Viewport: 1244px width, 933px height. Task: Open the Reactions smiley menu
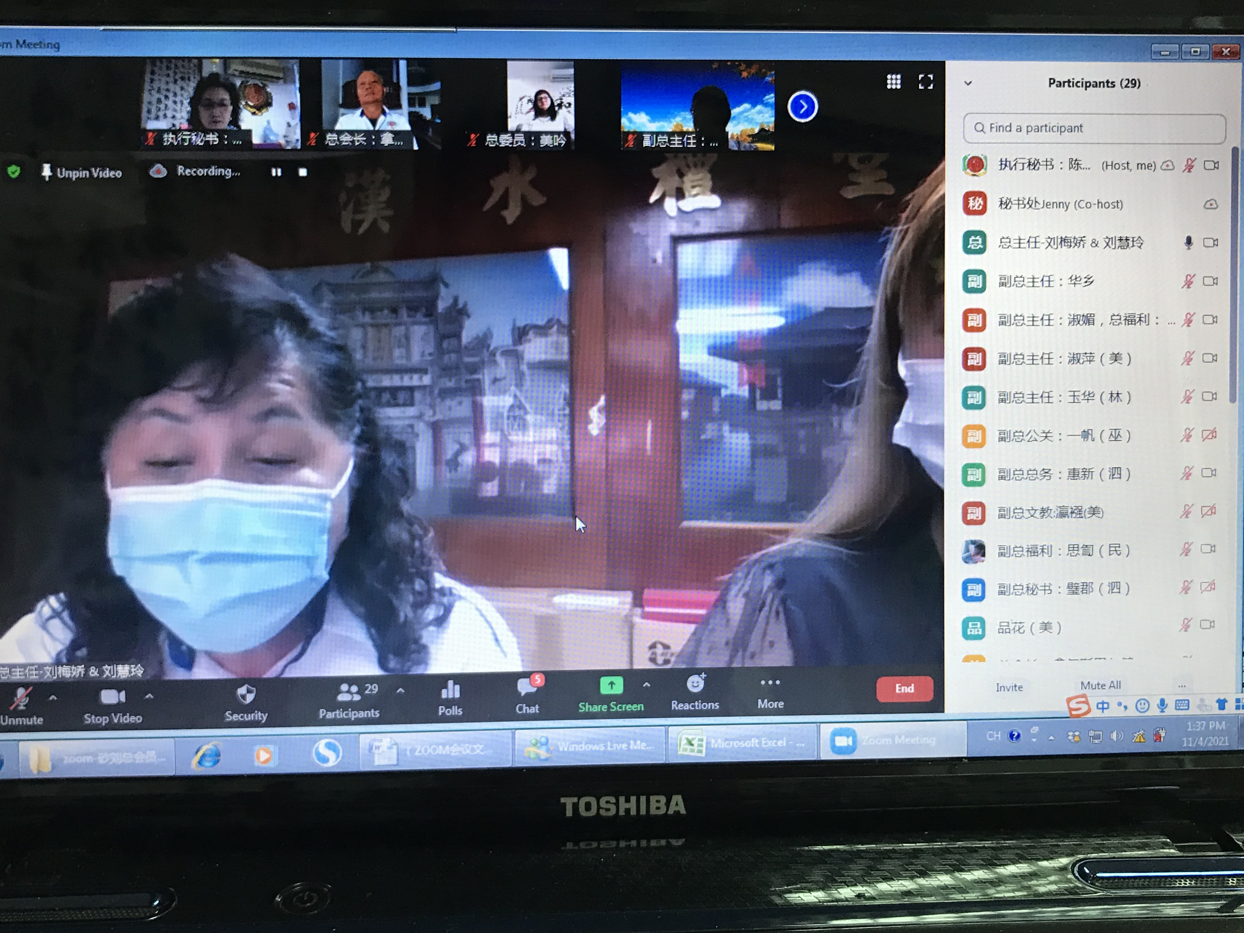coord(695,685)
